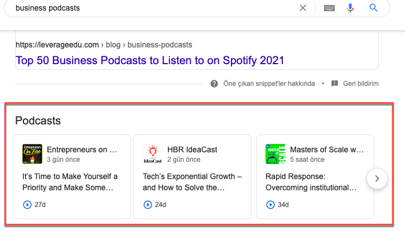
Task: Click the HBR IdeaCast logo thumbnail
Action: click(x=153, y=154)
